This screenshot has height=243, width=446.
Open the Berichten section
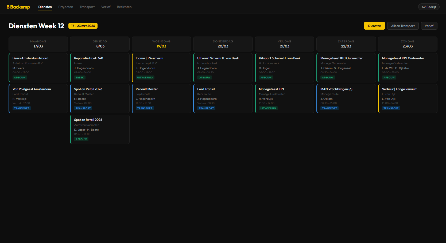[124, 7]
